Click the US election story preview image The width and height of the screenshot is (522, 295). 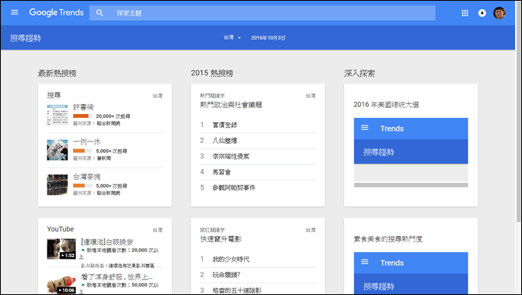coord(411,153)
